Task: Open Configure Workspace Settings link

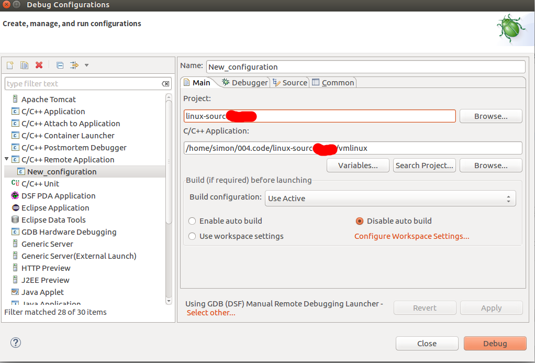Action: click(x=412, y=236)
